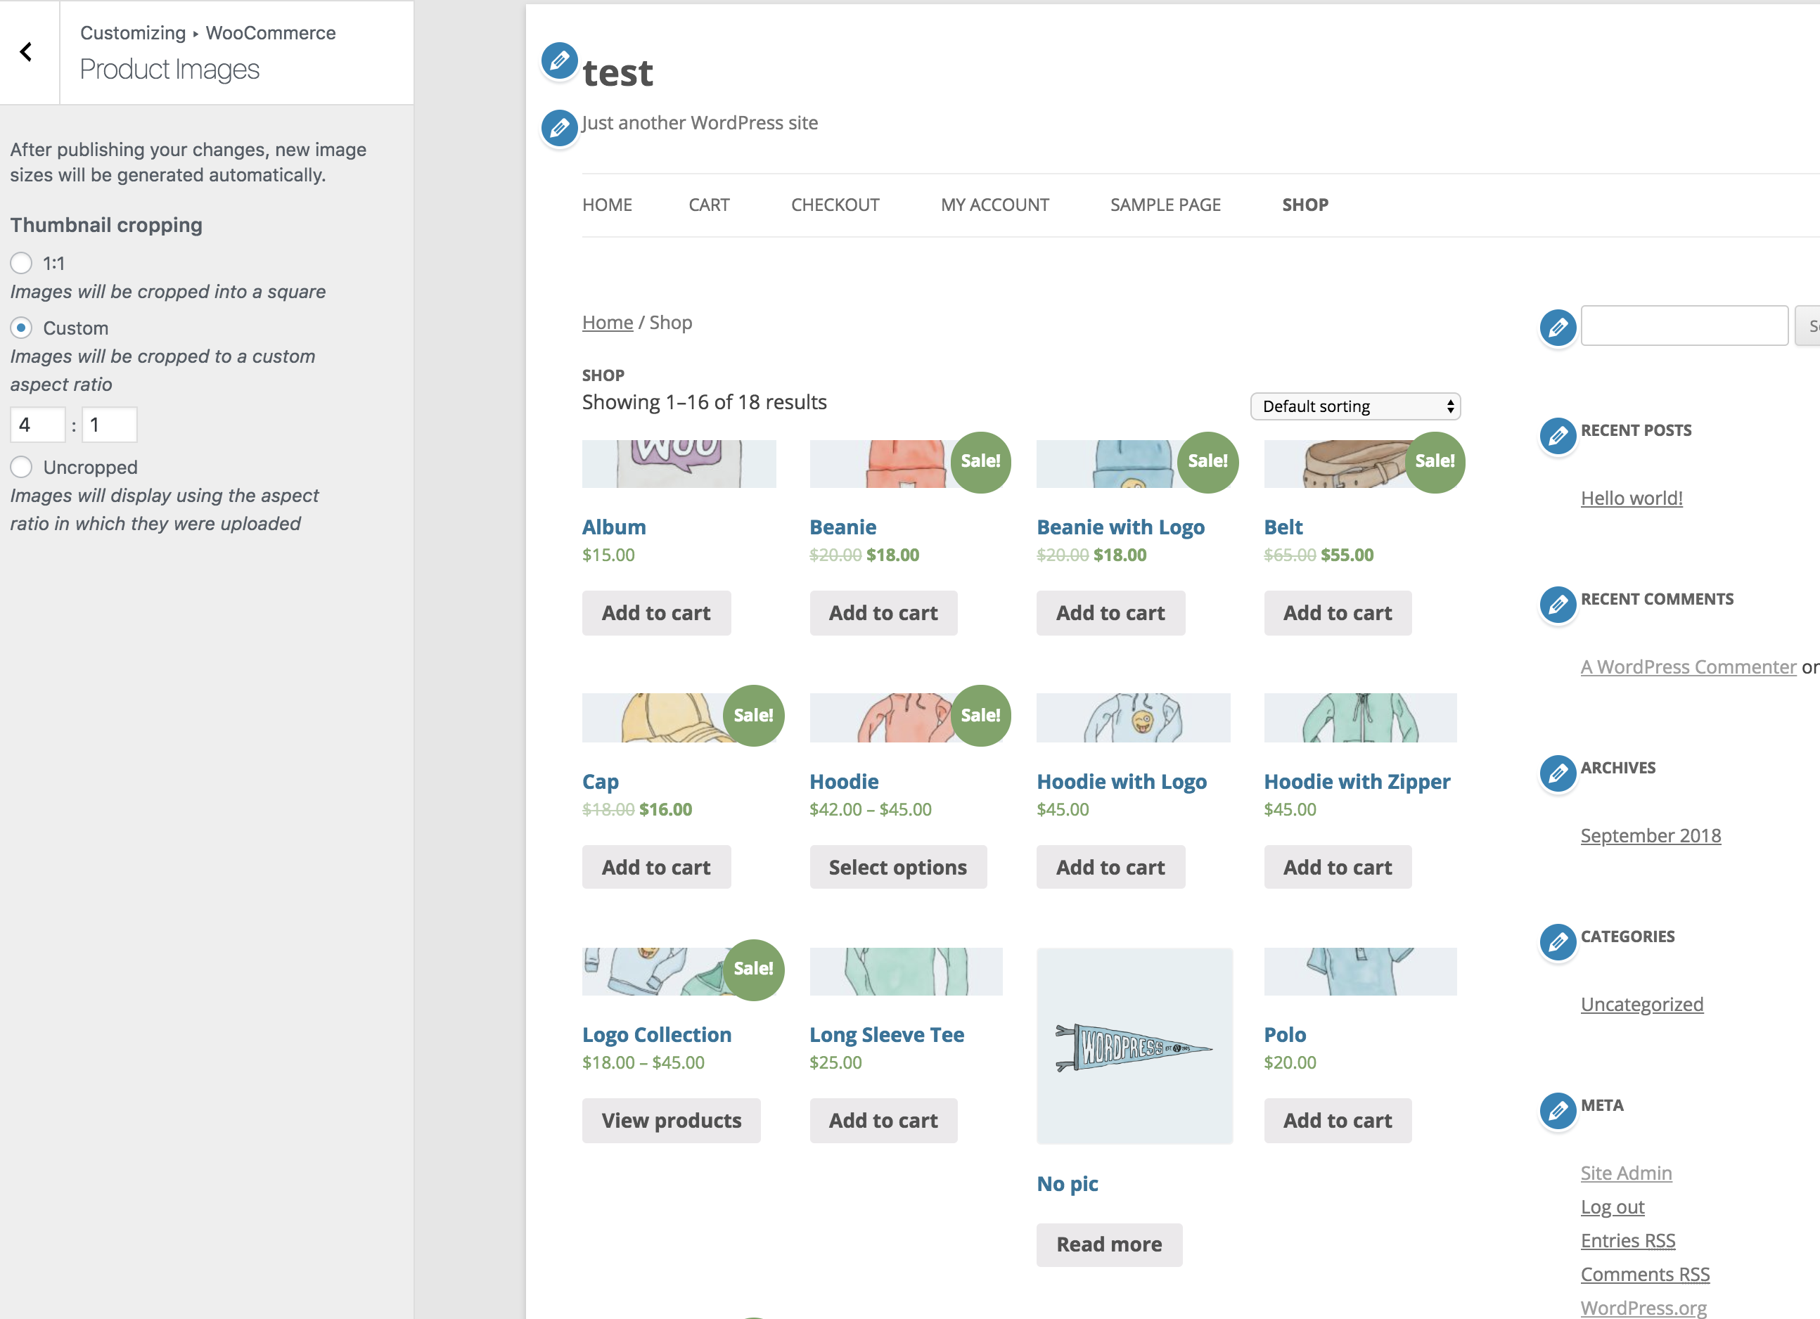
Task: Add the Beanie to cart
Action: [883, 612]
